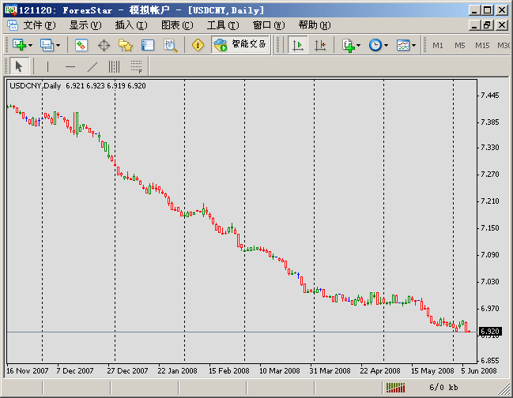The height and width of the screenshot is (398, 513).
Task: Click the current price label 6.920
Action: tap(490, 332)
